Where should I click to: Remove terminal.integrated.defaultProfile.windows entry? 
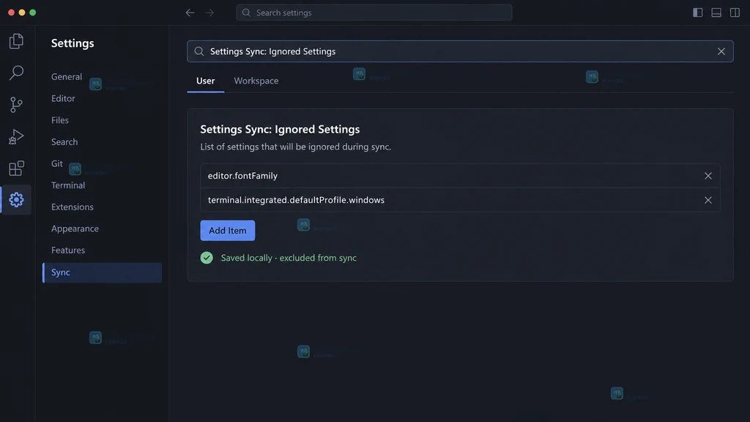tap(708, 200)
